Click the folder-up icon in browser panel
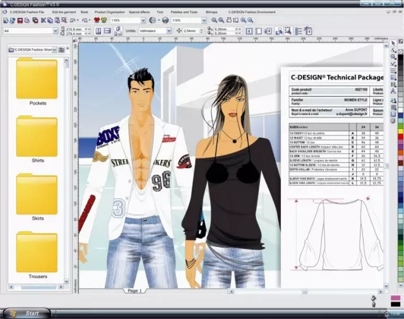404x319 pixels. coord(61,49)
